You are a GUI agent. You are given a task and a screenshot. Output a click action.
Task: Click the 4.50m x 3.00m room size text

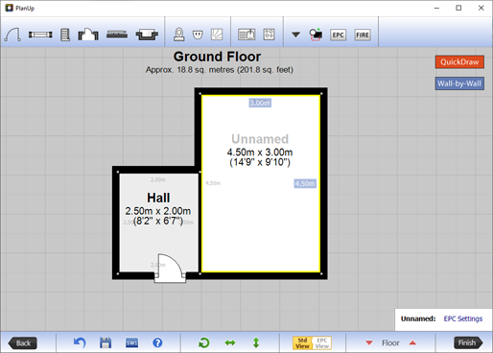click(x=260, y=153)
